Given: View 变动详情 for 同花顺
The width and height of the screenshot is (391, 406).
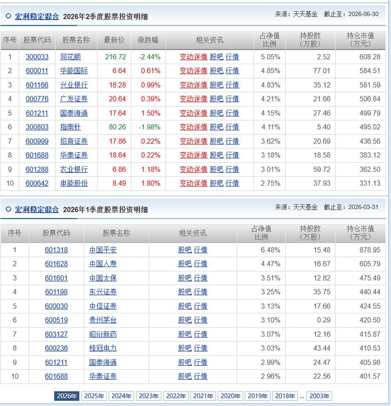Looking at the screenshot, I should click(193, 57).
